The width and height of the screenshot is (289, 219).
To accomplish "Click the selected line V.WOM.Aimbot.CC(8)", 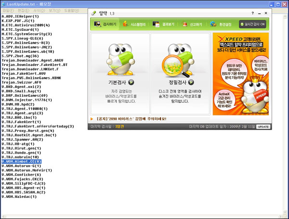I will pyautogui.click(x=21, y=162).
